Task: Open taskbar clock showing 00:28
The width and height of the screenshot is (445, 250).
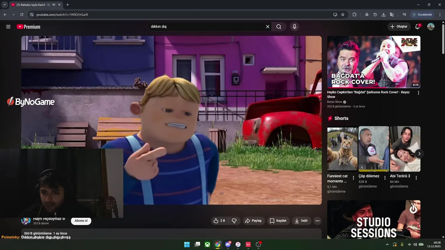Action: click(x=434, y=244)
